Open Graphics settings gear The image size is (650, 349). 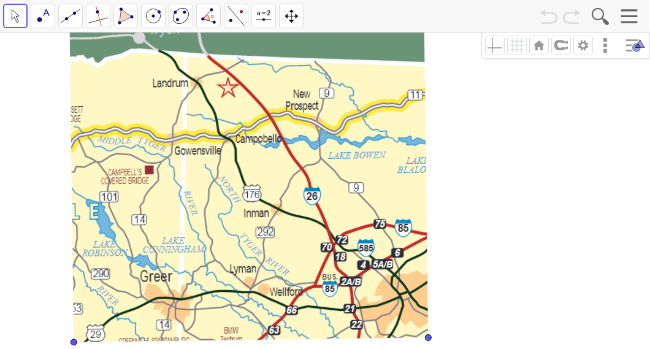(583, 45)
